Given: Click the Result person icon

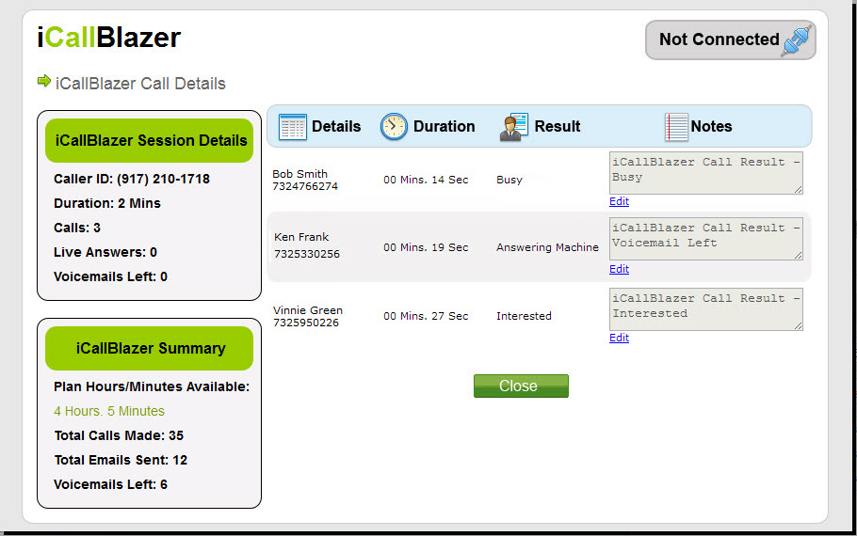Looking at the screenshot, I should click(513, 127).
